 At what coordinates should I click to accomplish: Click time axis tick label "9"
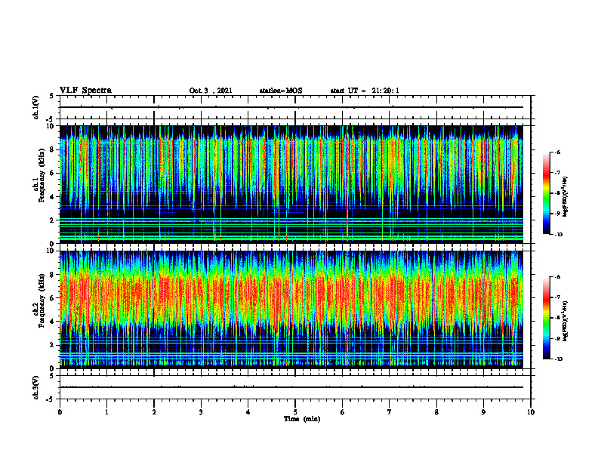(483, 412)
